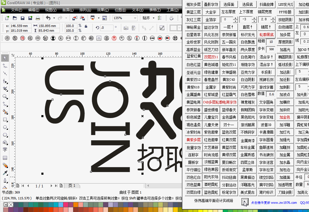Open the 效果(C) menu

tap(103, 10)
